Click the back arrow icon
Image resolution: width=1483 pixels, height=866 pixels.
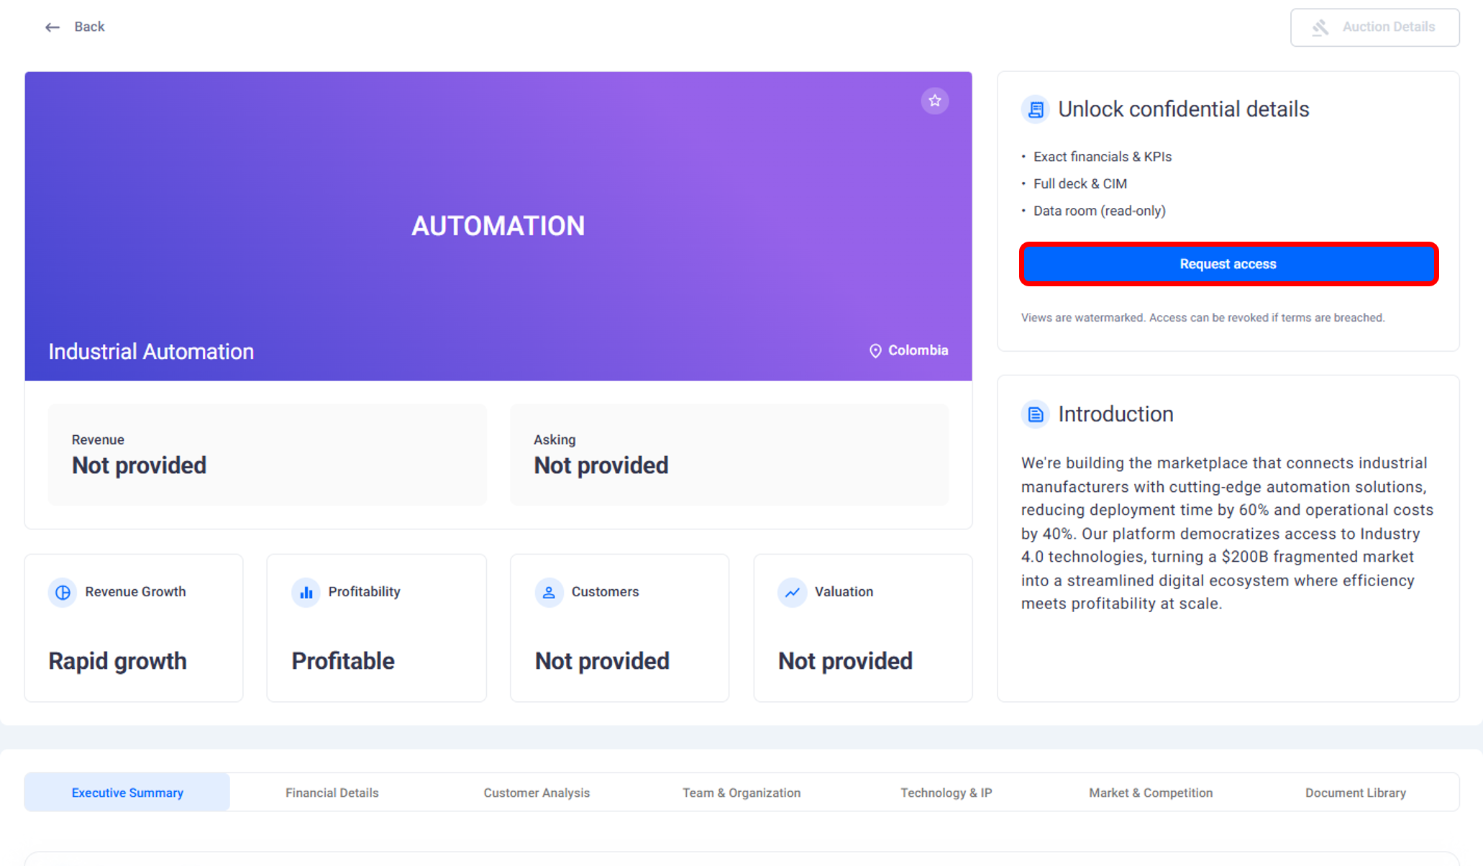coord(52,27)
